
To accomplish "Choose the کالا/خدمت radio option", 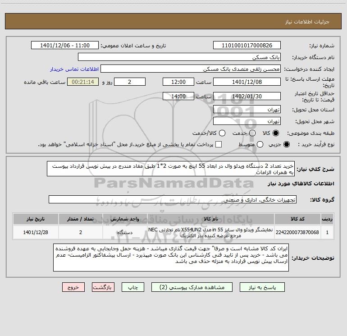I will [x=220, y=133].
